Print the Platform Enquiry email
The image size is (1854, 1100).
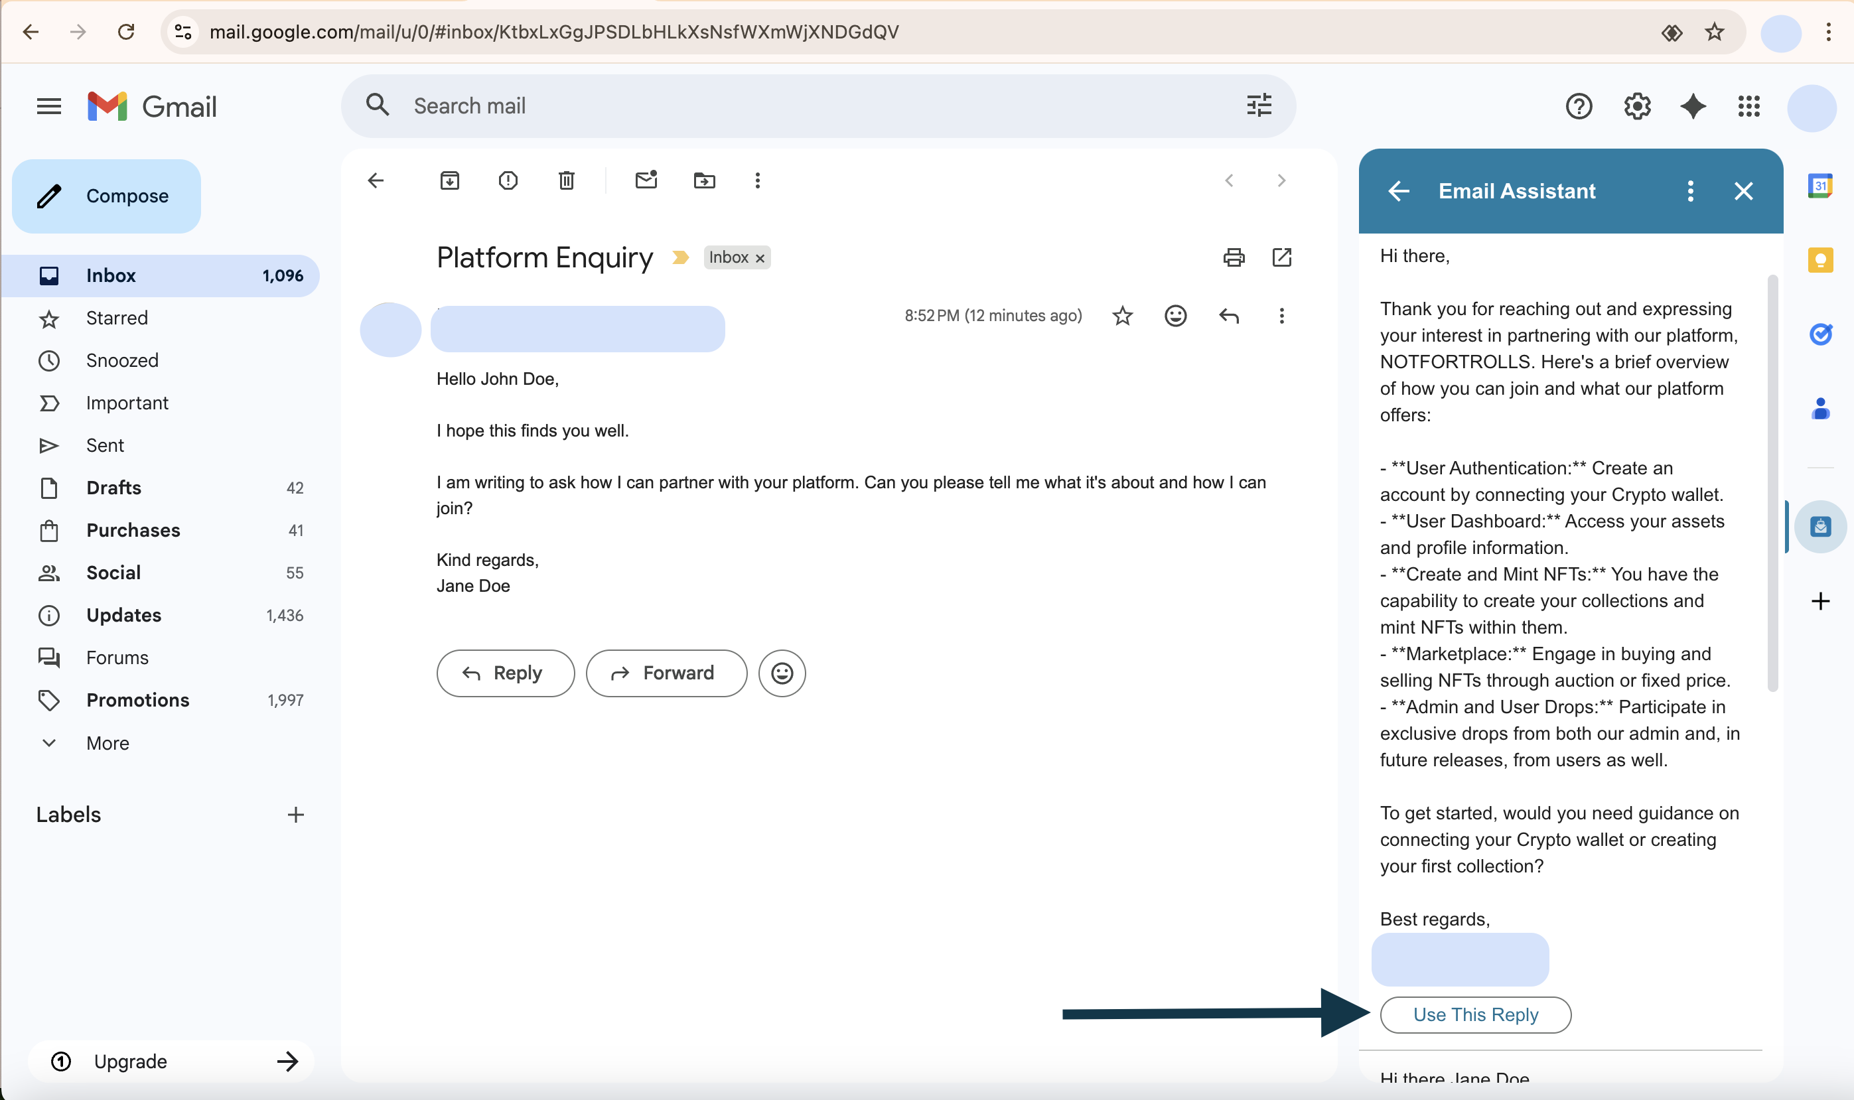[x=1234, y=257]
